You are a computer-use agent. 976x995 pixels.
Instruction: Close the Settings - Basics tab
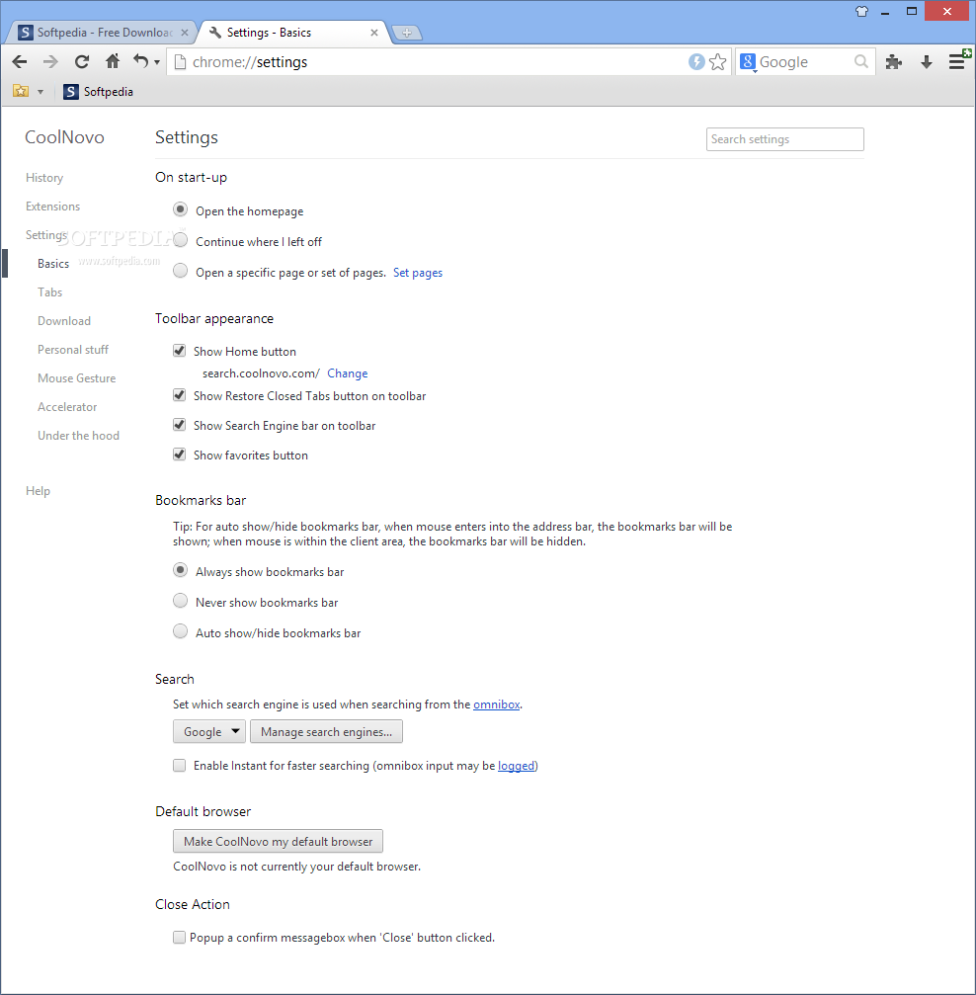tap(373, 33)
